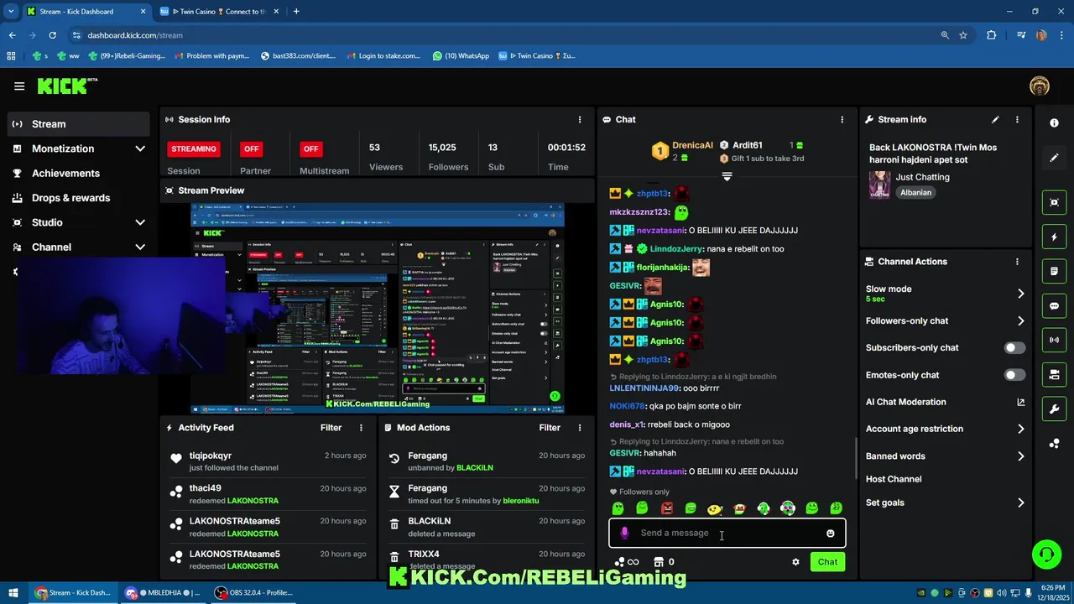Click Mod Actions Filter button

pyautogui.click(x=550, y=428)
